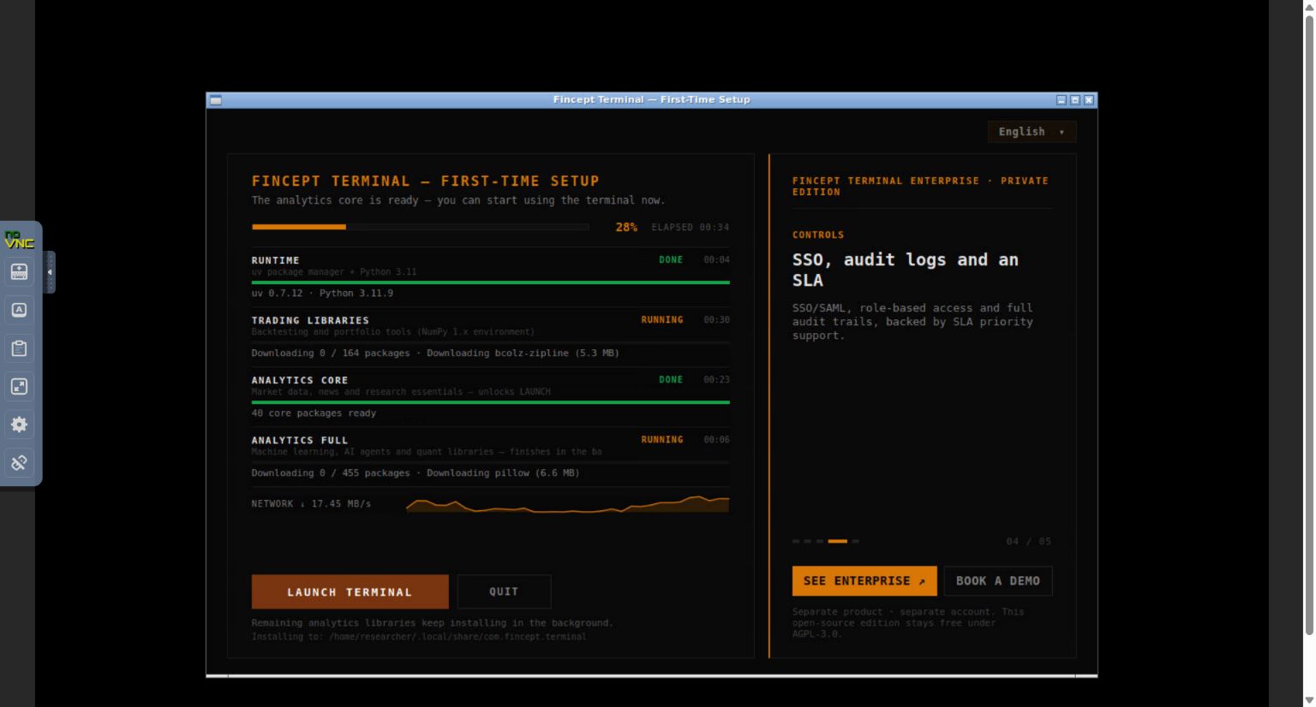Click 'uv 0.7.12 · Python 3.11.9' text
The image size is (1316, 707).
322,293
